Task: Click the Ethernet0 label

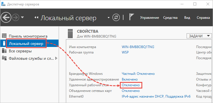Action: [x=76, y=96]
